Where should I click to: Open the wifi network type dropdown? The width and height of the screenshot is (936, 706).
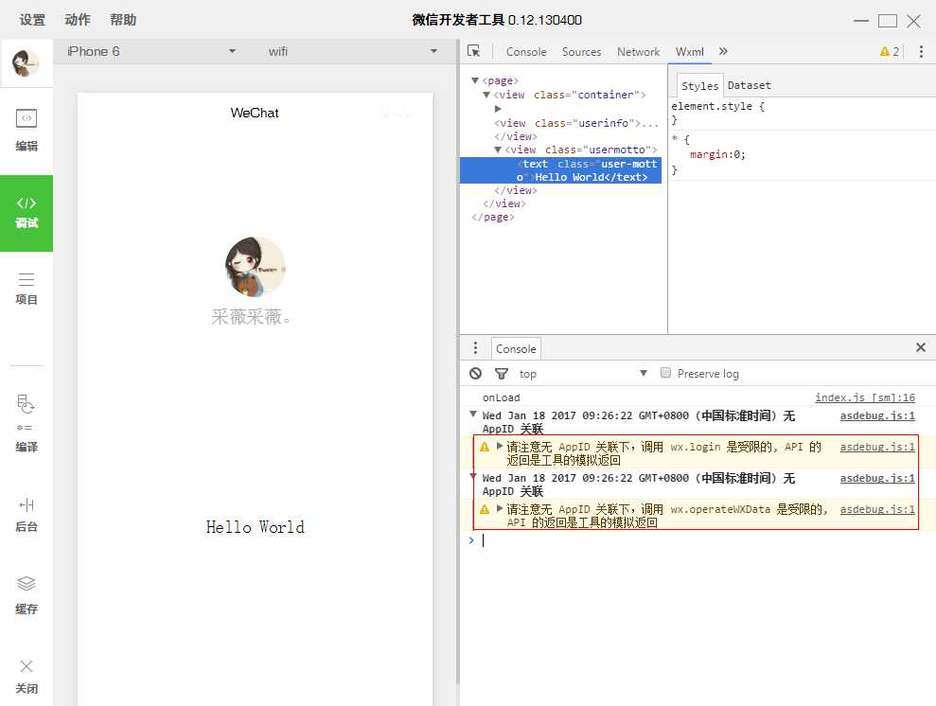[x=353, y=51]
